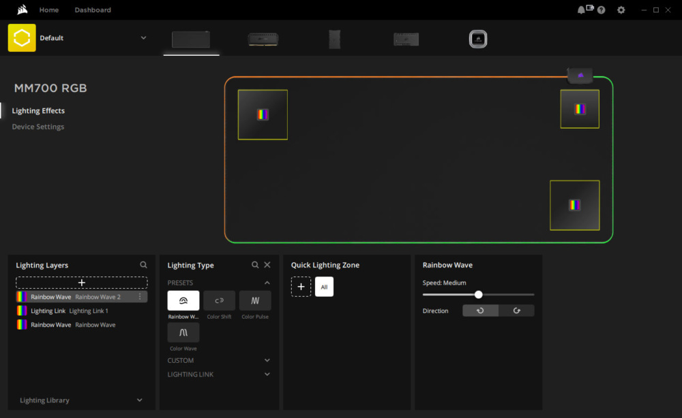The height and width of the screenshot is (418, 682).
Task: Open the settings gear icon
Action: [x=621, y=10]
